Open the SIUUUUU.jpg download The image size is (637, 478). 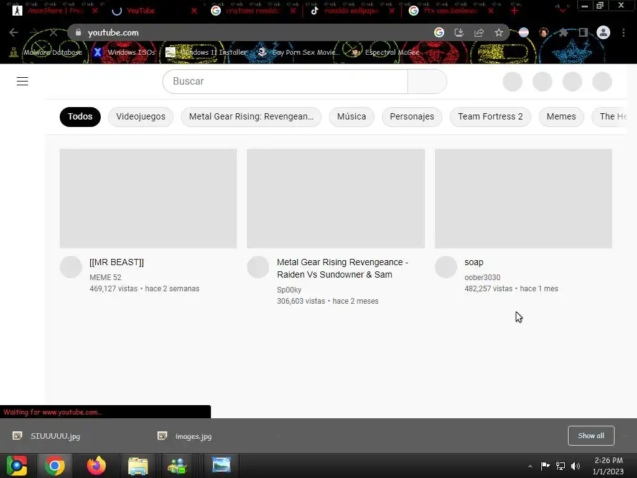coord(55,436)
